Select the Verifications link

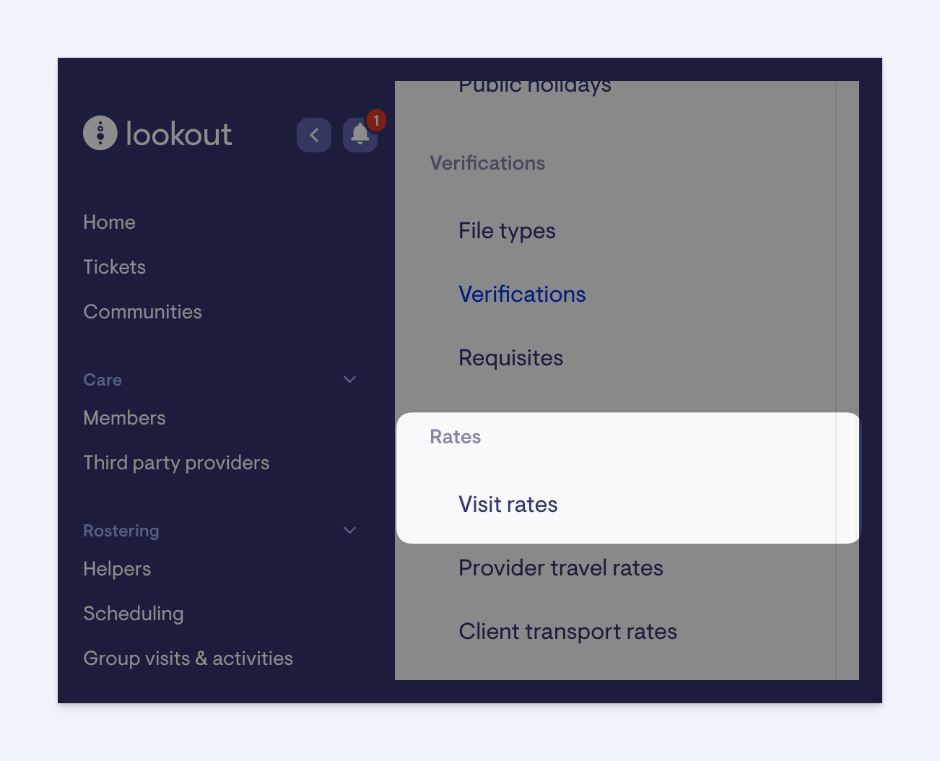[523, 295]
